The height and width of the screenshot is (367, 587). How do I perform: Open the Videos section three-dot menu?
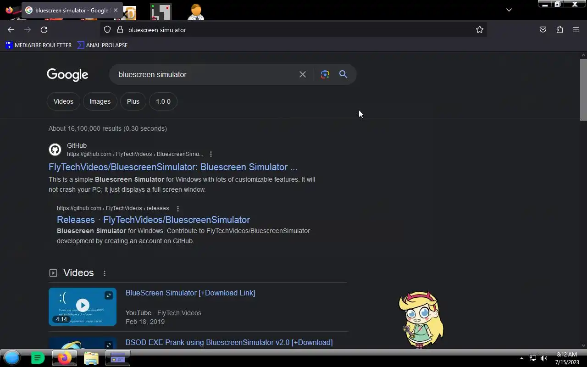(x=105, y=273)
